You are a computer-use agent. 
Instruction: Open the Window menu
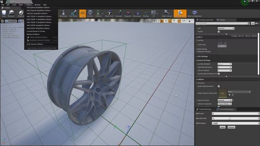pos(37,5)
